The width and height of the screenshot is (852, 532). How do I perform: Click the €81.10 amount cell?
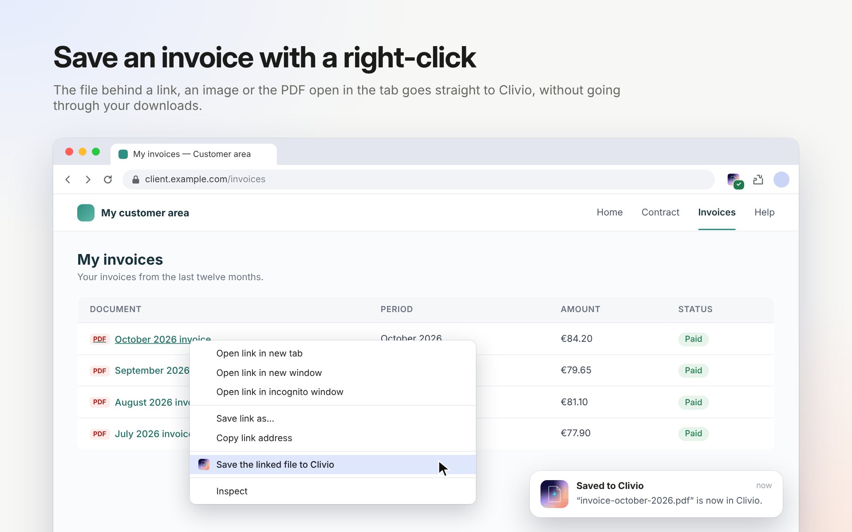pos(574,402)
